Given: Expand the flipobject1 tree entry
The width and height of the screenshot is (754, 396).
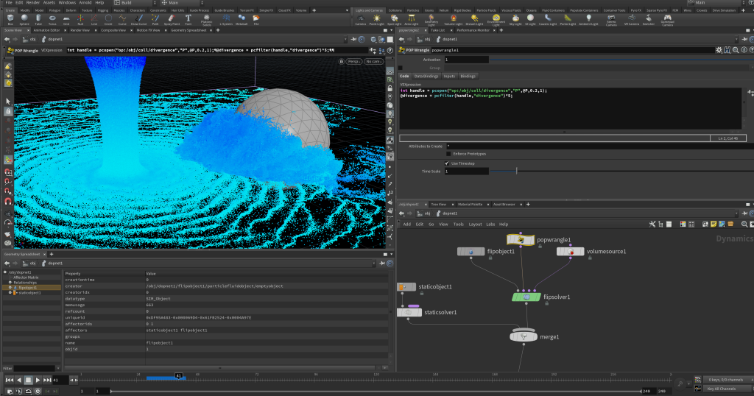Looking at the screenshot, I should [10, 287].
